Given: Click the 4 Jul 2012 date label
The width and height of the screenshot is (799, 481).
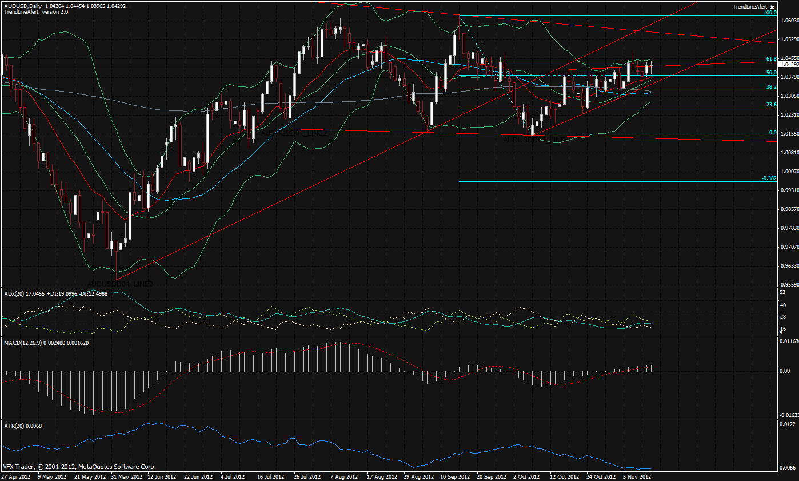Looking at the screenshot, I should click(x=231, y=476).
